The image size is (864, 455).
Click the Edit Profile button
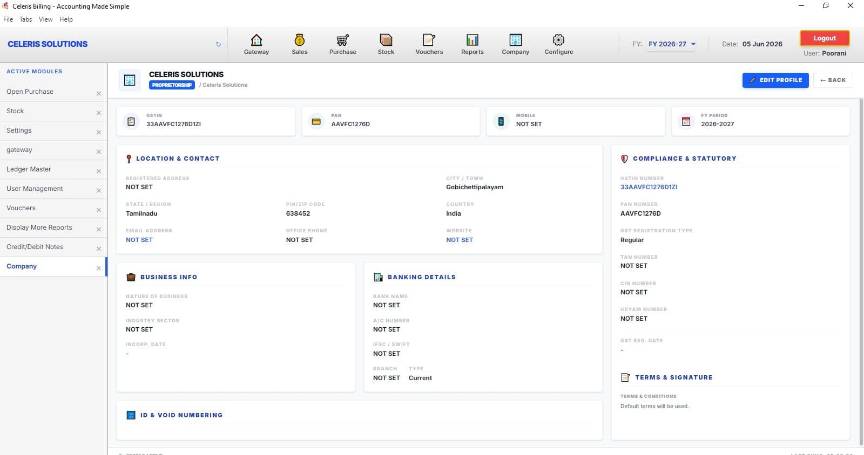click(x=775, y=80)
